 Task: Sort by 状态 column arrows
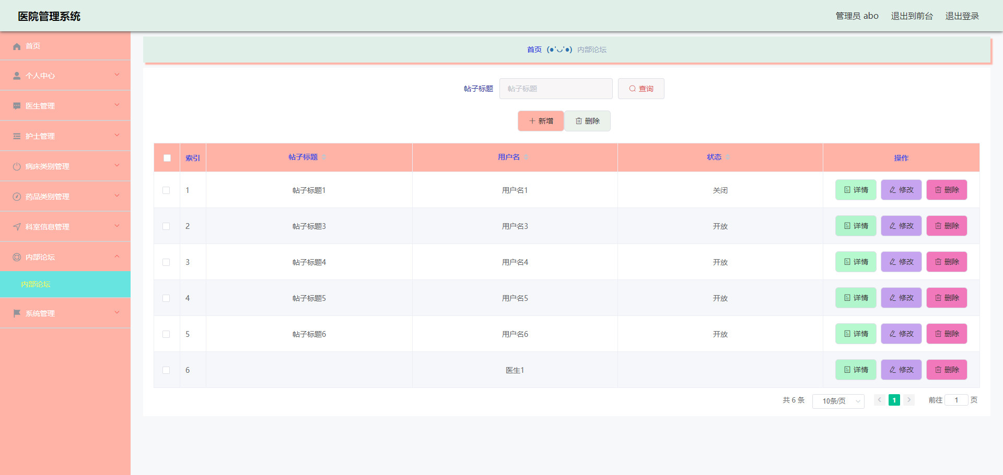pyautogui.click(x=728, y=157)
